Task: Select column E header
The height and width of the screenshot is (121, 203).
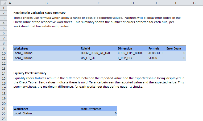Action: pyautogui.click(x=157, y=3)
